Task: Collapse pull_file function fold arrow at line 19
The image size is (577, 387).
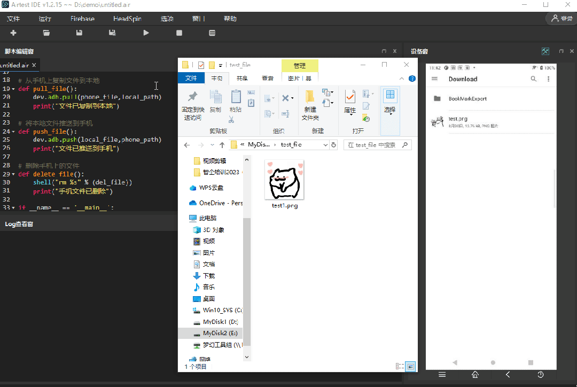Action: pyautogui.click(x=13, y=89)
